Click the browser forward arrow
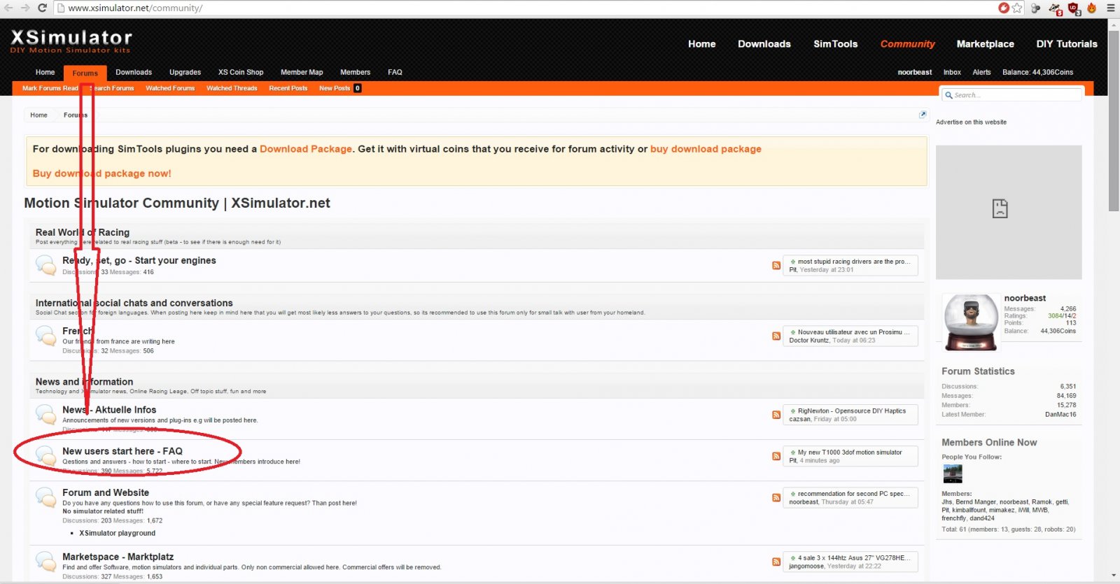Viewport: 1120px width, 584px height. (25, 8)
